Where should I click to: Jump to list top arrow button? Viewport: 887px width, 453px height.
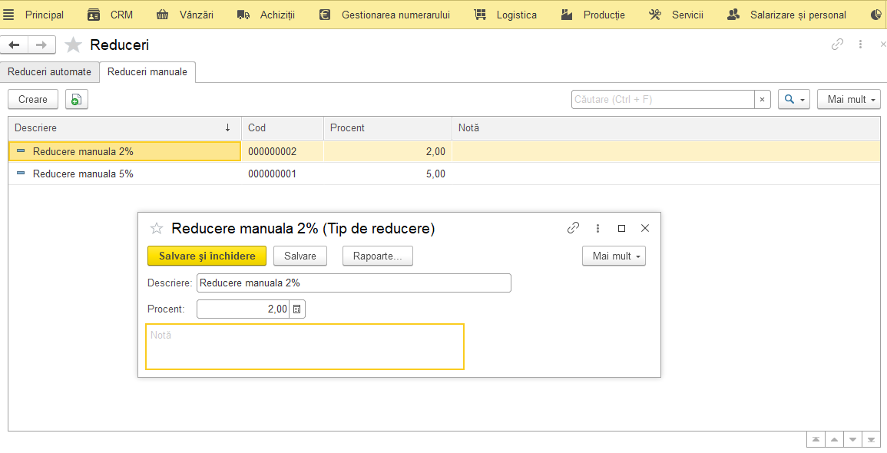coord(816,439)
